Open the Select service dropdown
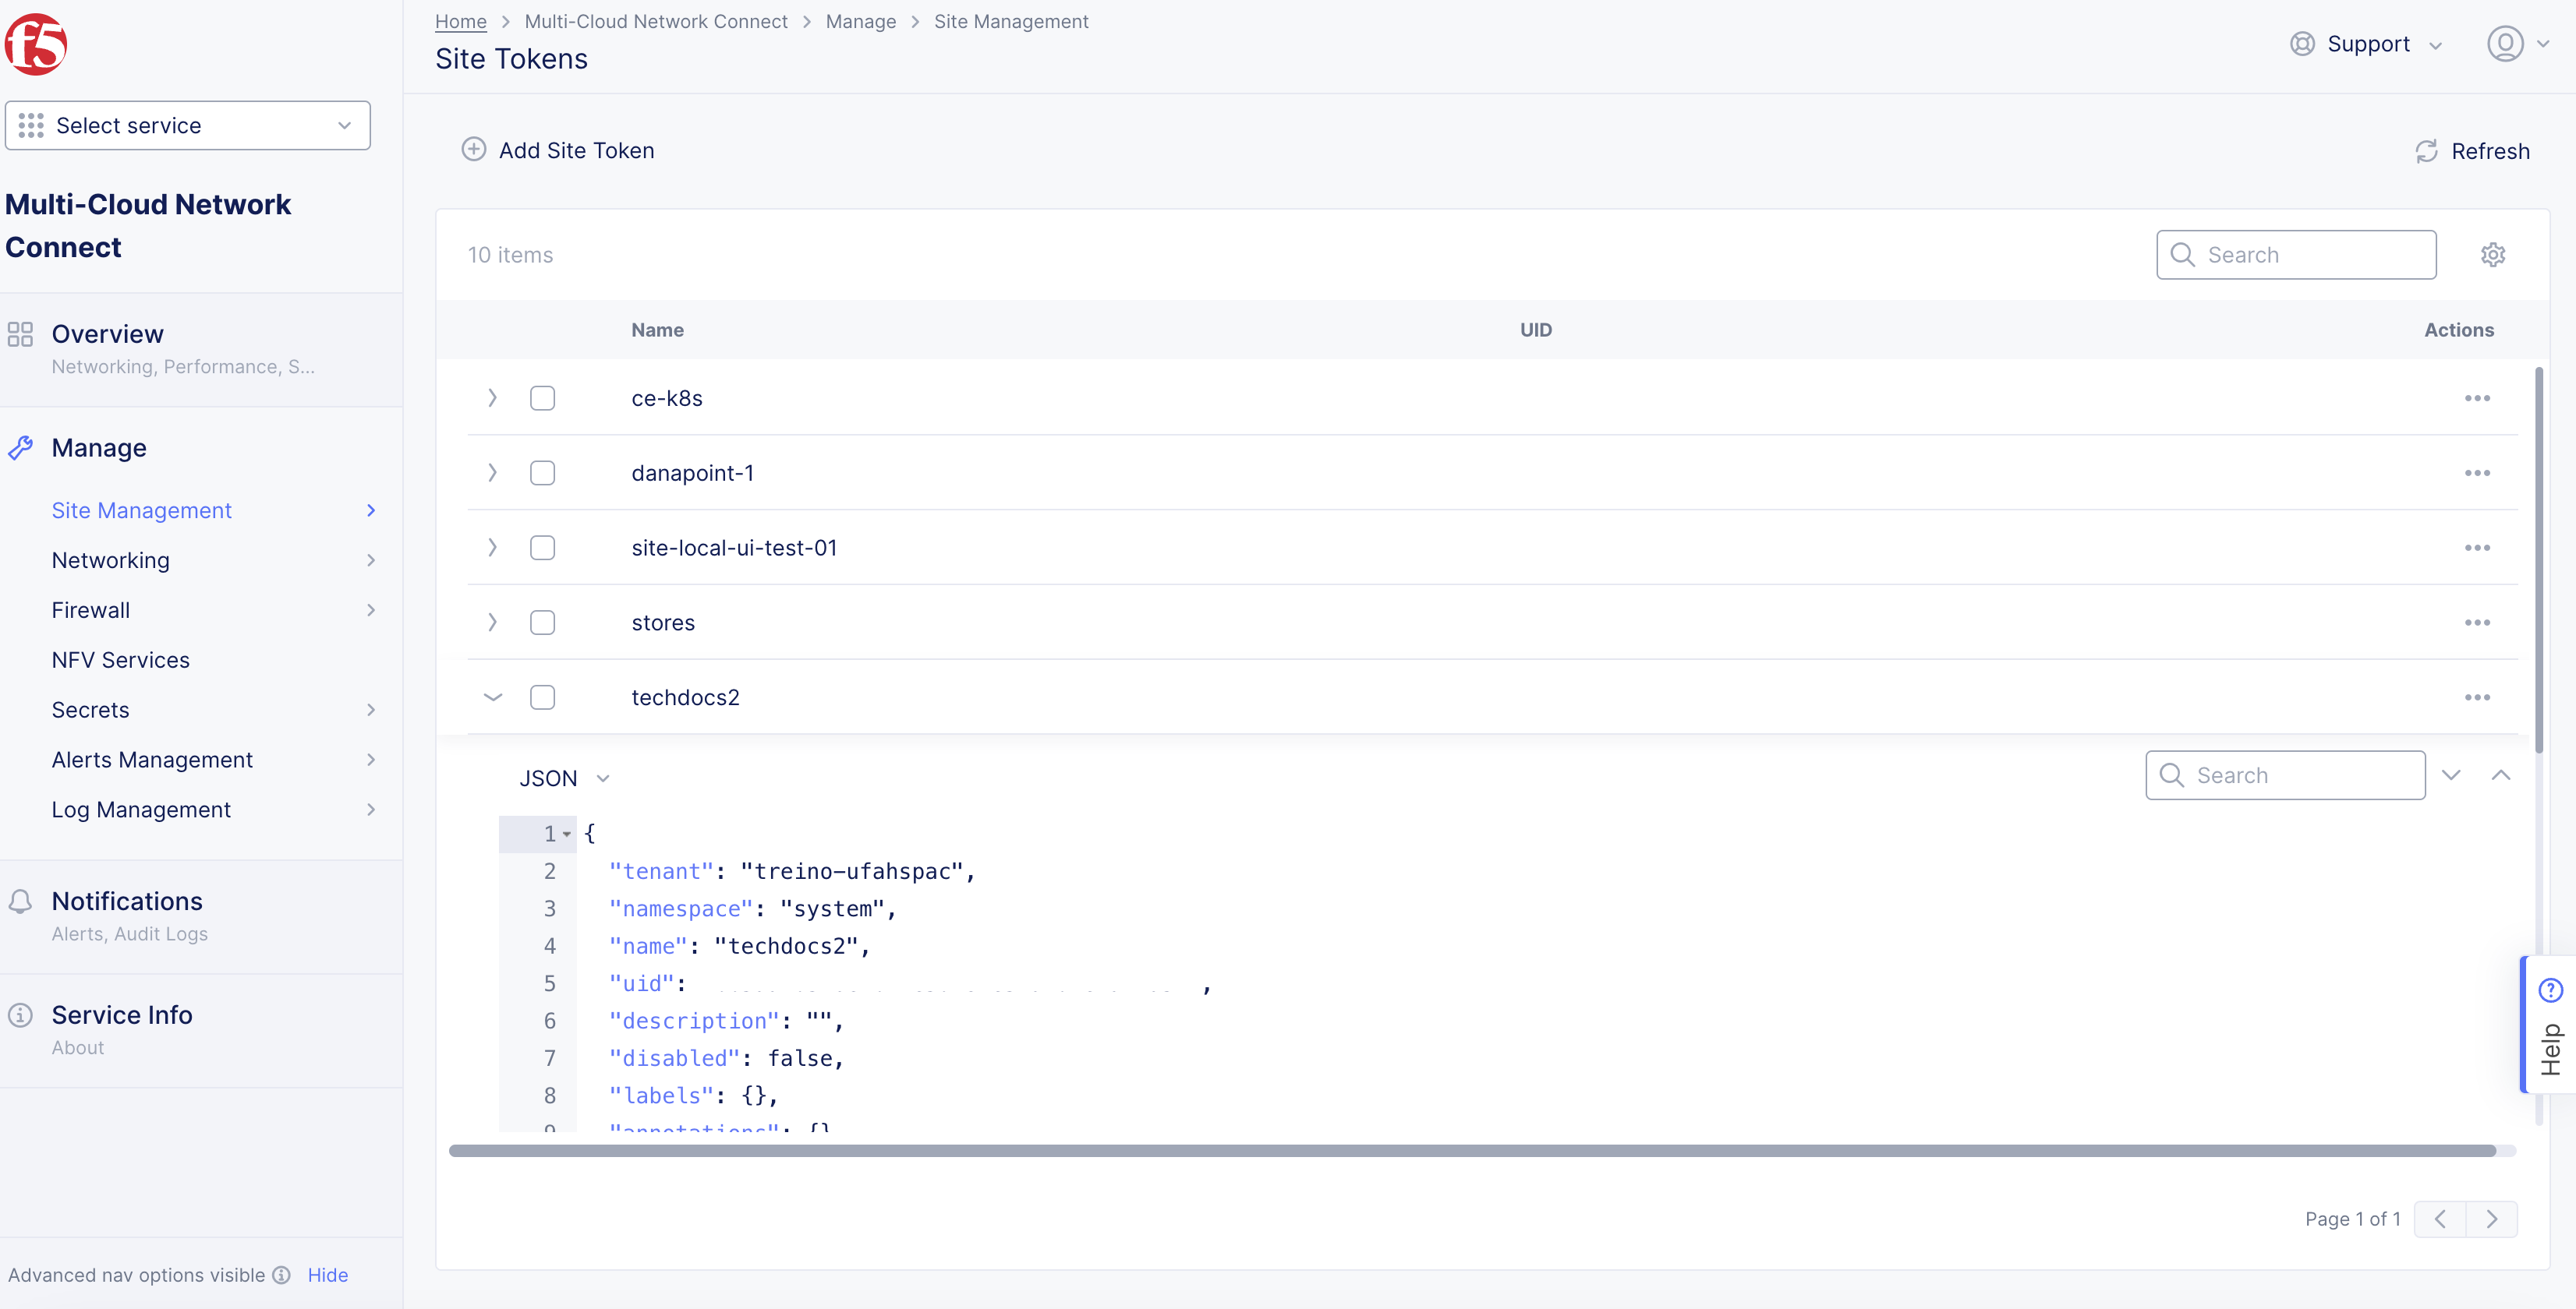 coord(188,126)
